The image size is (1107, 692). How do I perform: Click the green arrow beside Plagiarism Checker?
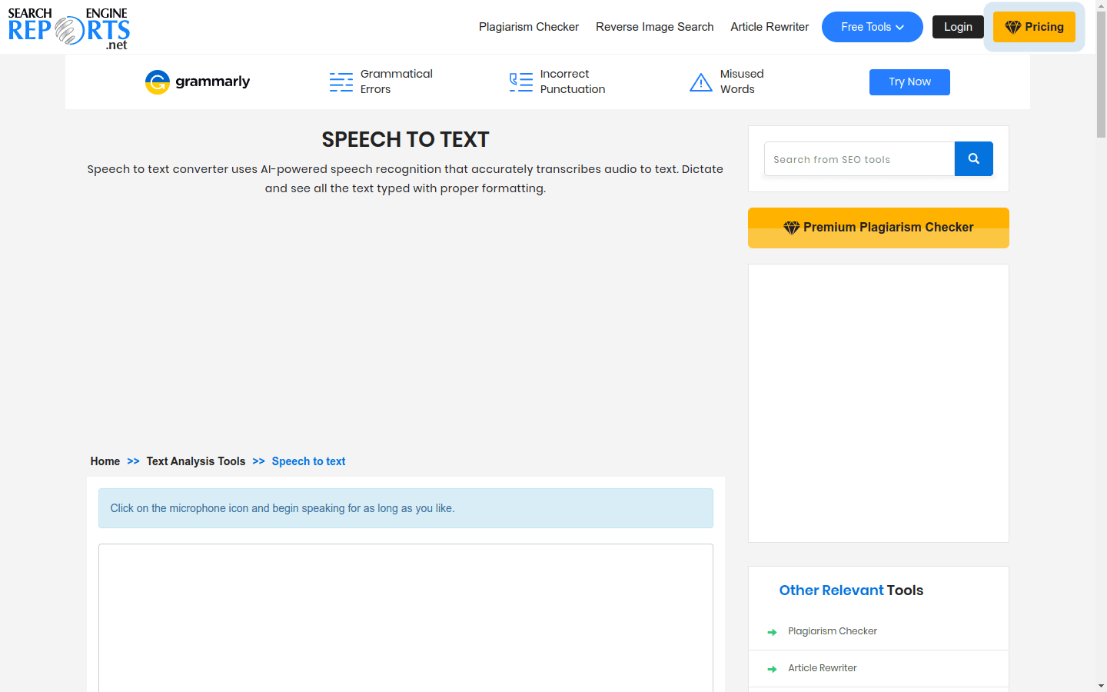(x=772, y=632)
